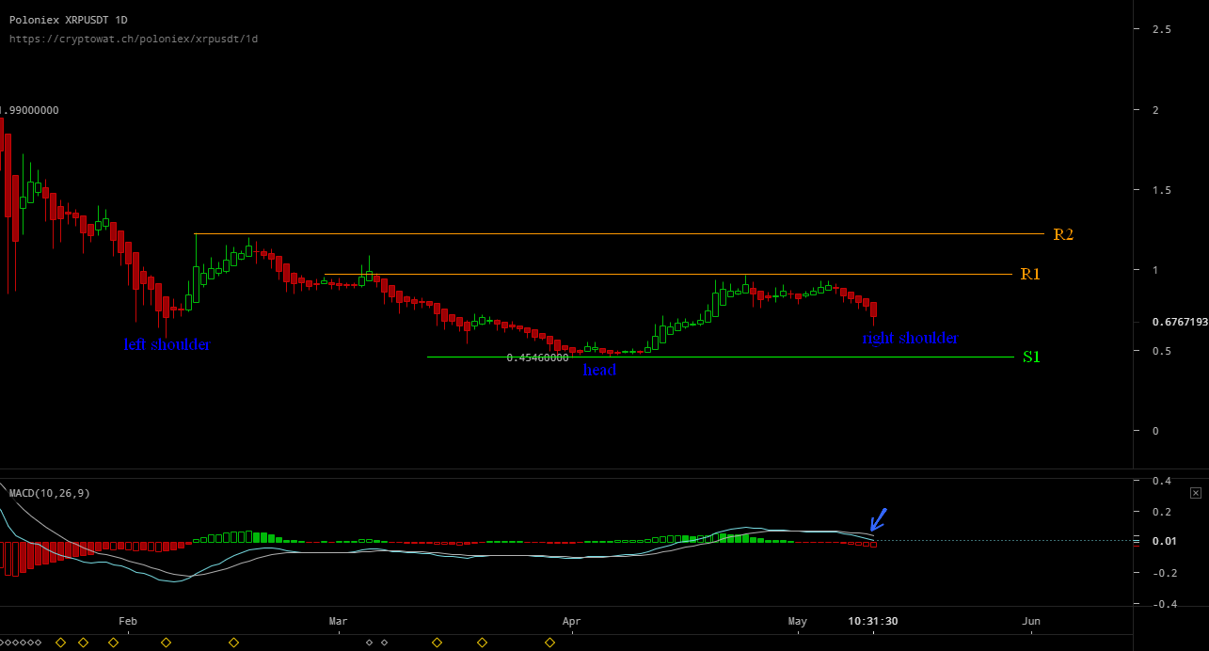This screenshot has width=1209, height=651.
Task: Click the 0.01 MACD current value
Action: point(1164,541)
